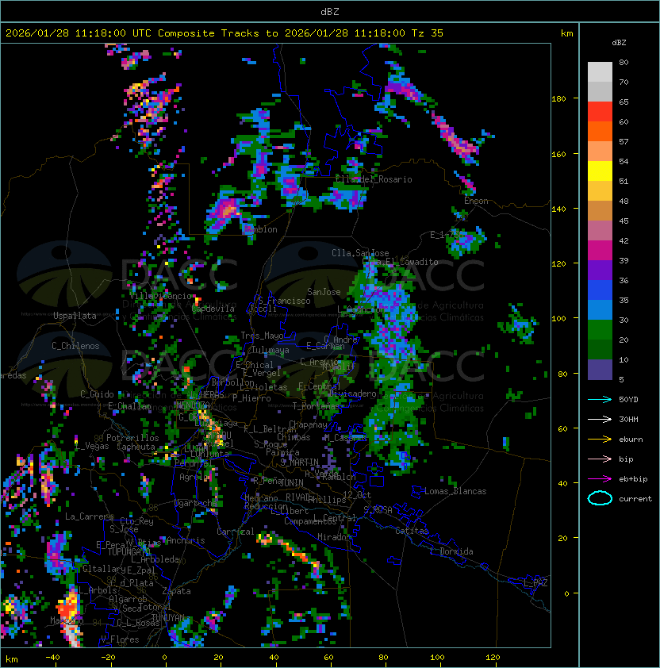The width and height of the screenshot is (660, 668).
Task: Click the 'S_ROSA' map label
Action: (378, 510)
